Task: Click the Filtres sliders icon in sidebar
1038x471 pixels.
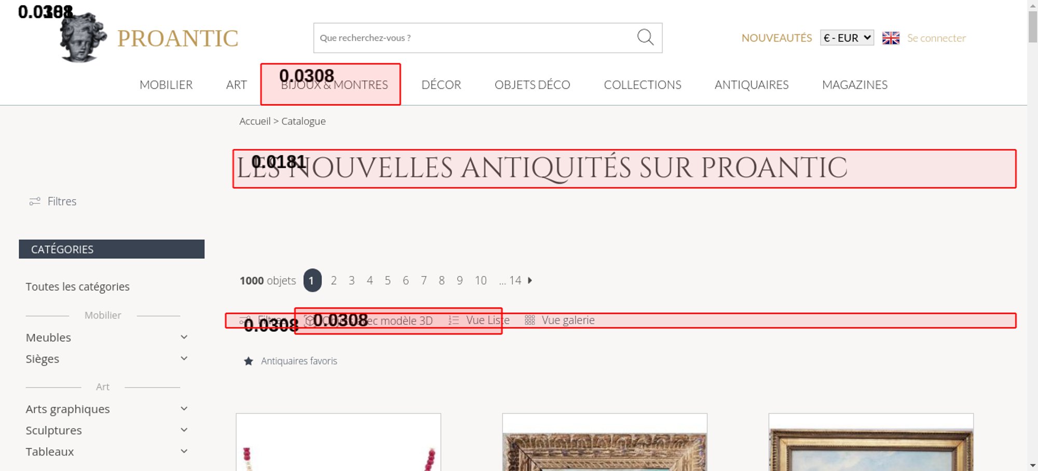Action: click(x=35, y=201)
